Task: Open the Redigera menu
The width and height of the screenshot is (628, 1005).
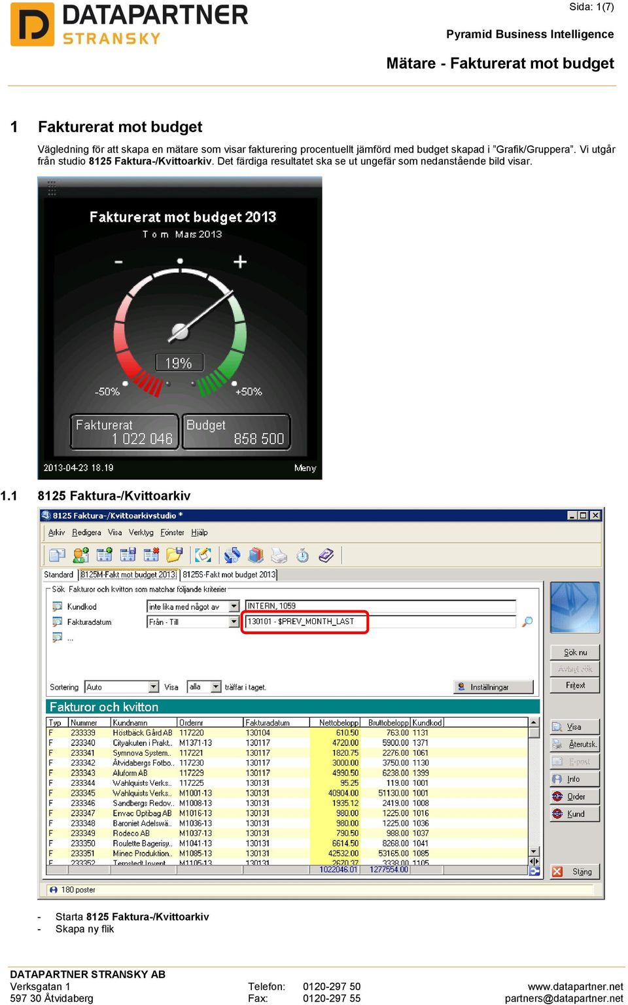Action: click(86, 533)
